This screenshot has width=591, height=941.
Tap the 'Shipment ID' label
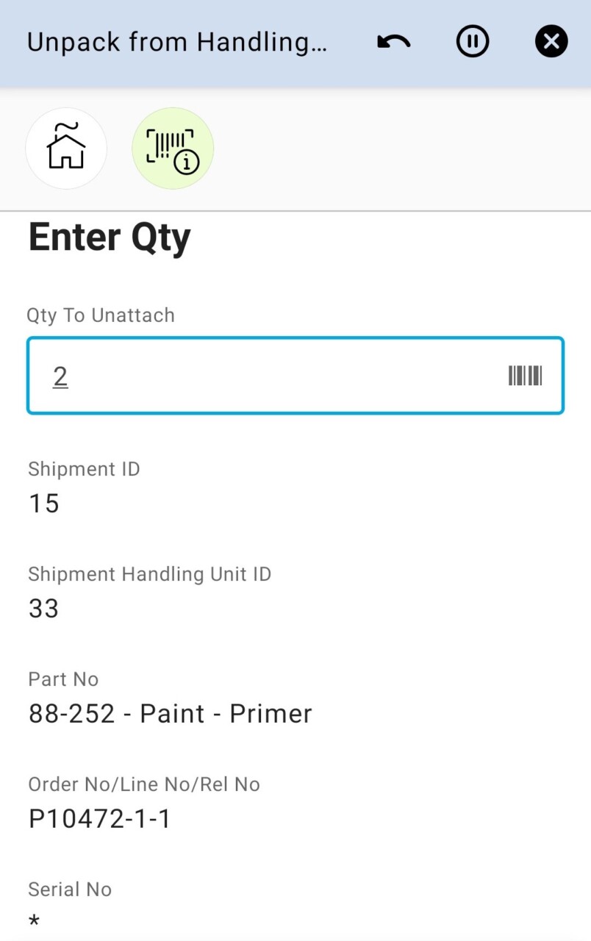click(x=84, y=469)
